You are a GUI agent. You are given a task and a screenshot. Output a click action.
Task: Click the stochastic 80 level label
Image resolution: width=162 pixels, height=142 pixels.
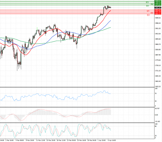(x=156, y=126)
